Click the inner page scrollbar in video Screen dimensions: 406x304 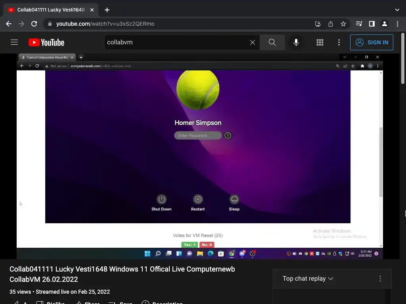(381, 162)
